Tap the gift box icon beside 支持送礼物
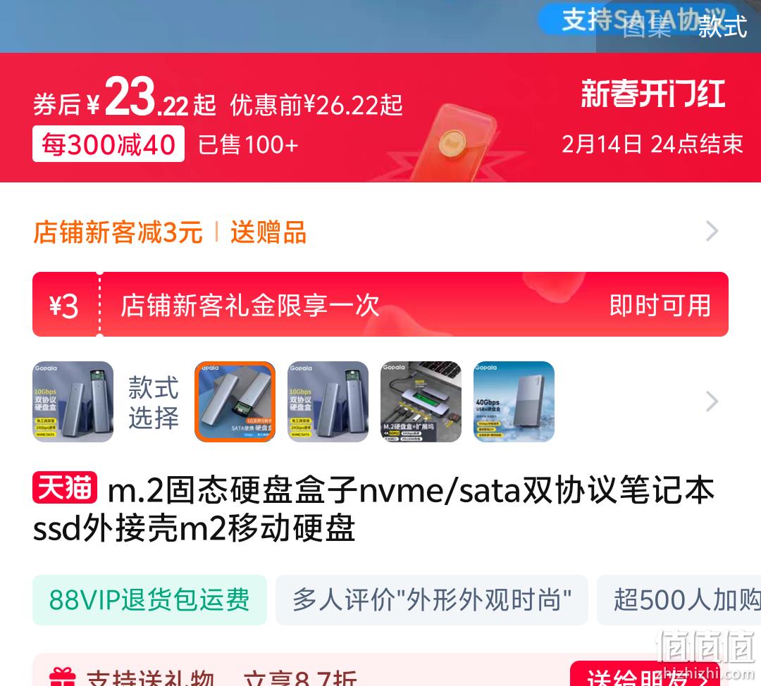This screenshot has width=761, height=686. tap(63, 678)
